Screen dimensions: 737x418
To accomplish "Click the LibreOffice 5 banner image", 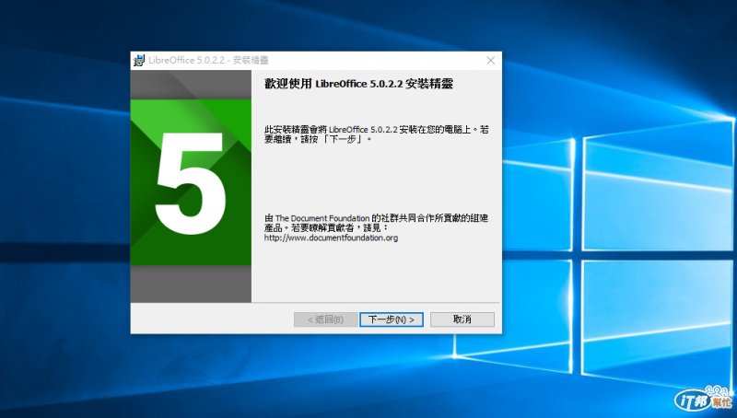I will coord(191,187).
